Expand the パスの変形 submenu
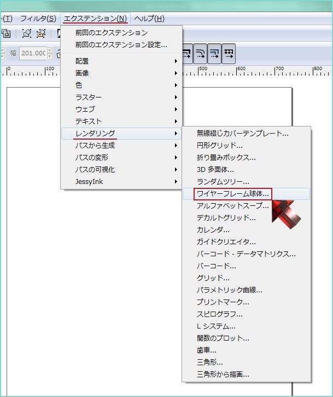Image resolution: width=333 pixels, height=397 pixels. pos(121,158)
